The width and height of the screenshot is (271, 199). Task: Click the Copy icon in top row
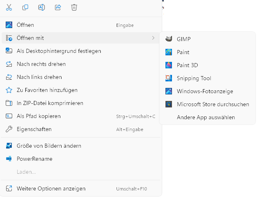pos(25,7)
